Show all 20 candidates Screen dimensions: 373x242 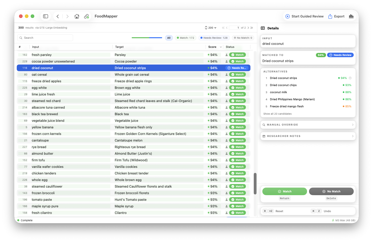click(x=277, y=114)
